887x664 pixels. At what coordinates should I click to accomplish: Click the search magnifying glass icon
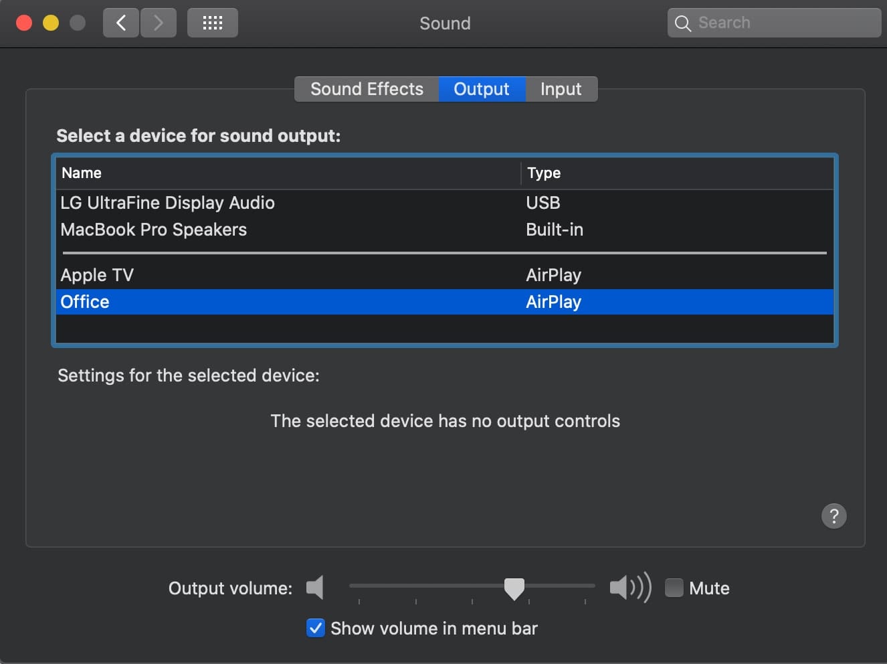click(682, 23)
